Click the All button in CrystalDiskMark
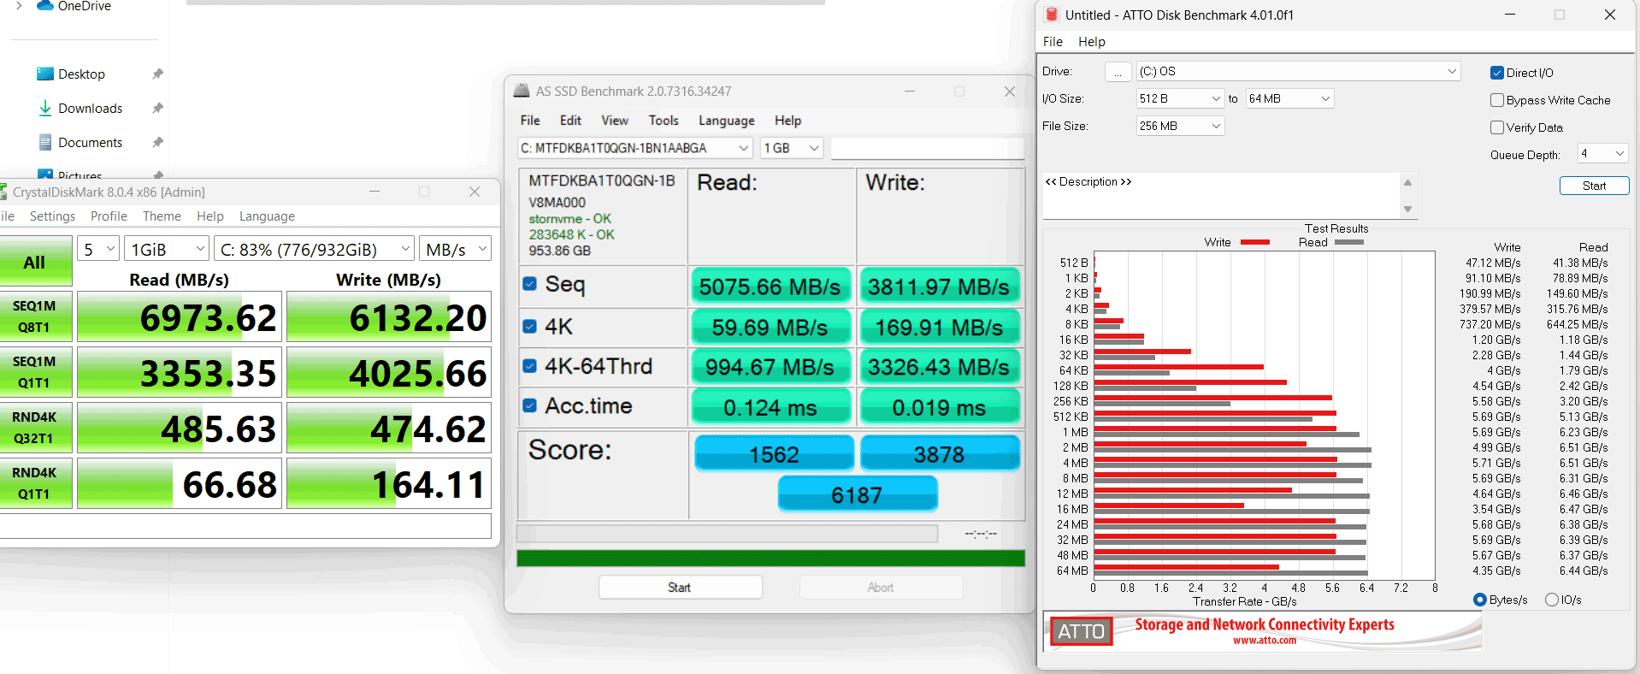The height and width of the screenshot is (674, 1640). coord(34,262)
